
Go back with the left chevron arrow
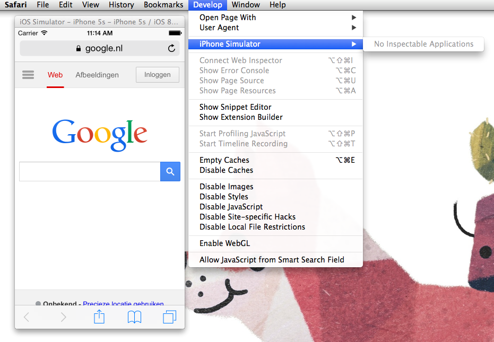27,317
